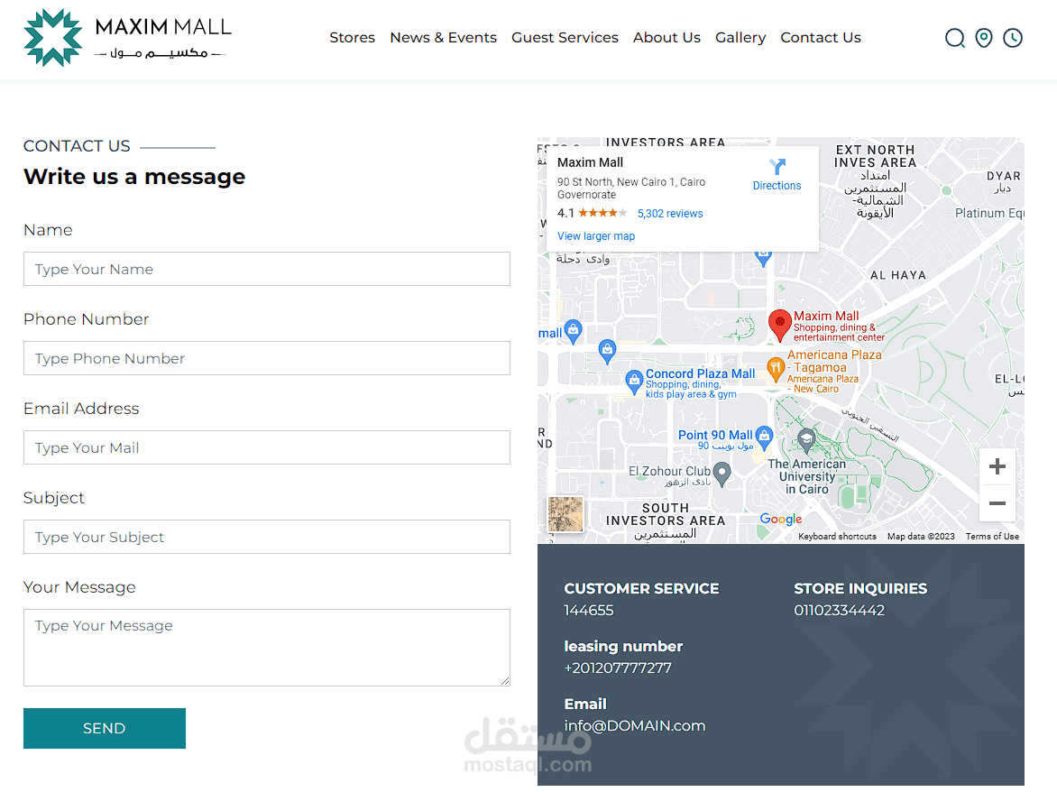Click the American University graduation-cap pin
The height and width of the screenshot is (792, 1057).
pos(806,441)
